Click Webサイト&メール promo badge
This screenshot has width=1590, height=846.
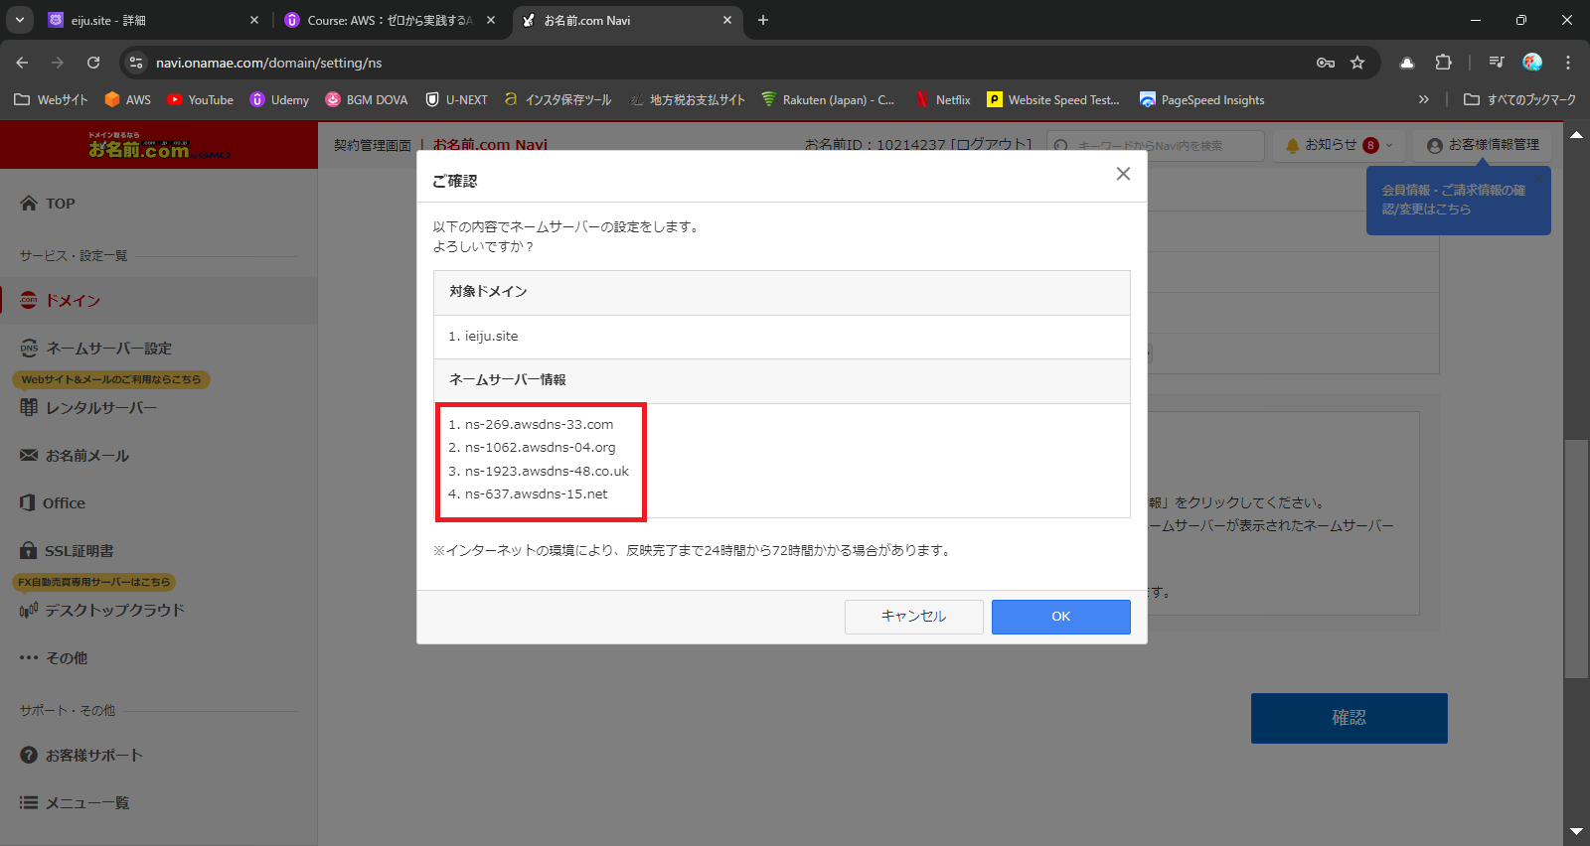(110, 379)
